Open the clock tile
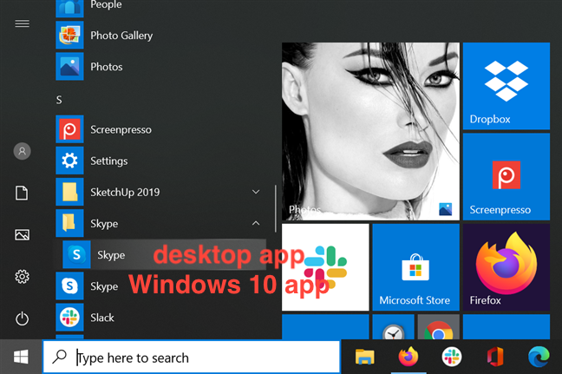The width and height of the screenshot is (562, 374). [393, 327]
